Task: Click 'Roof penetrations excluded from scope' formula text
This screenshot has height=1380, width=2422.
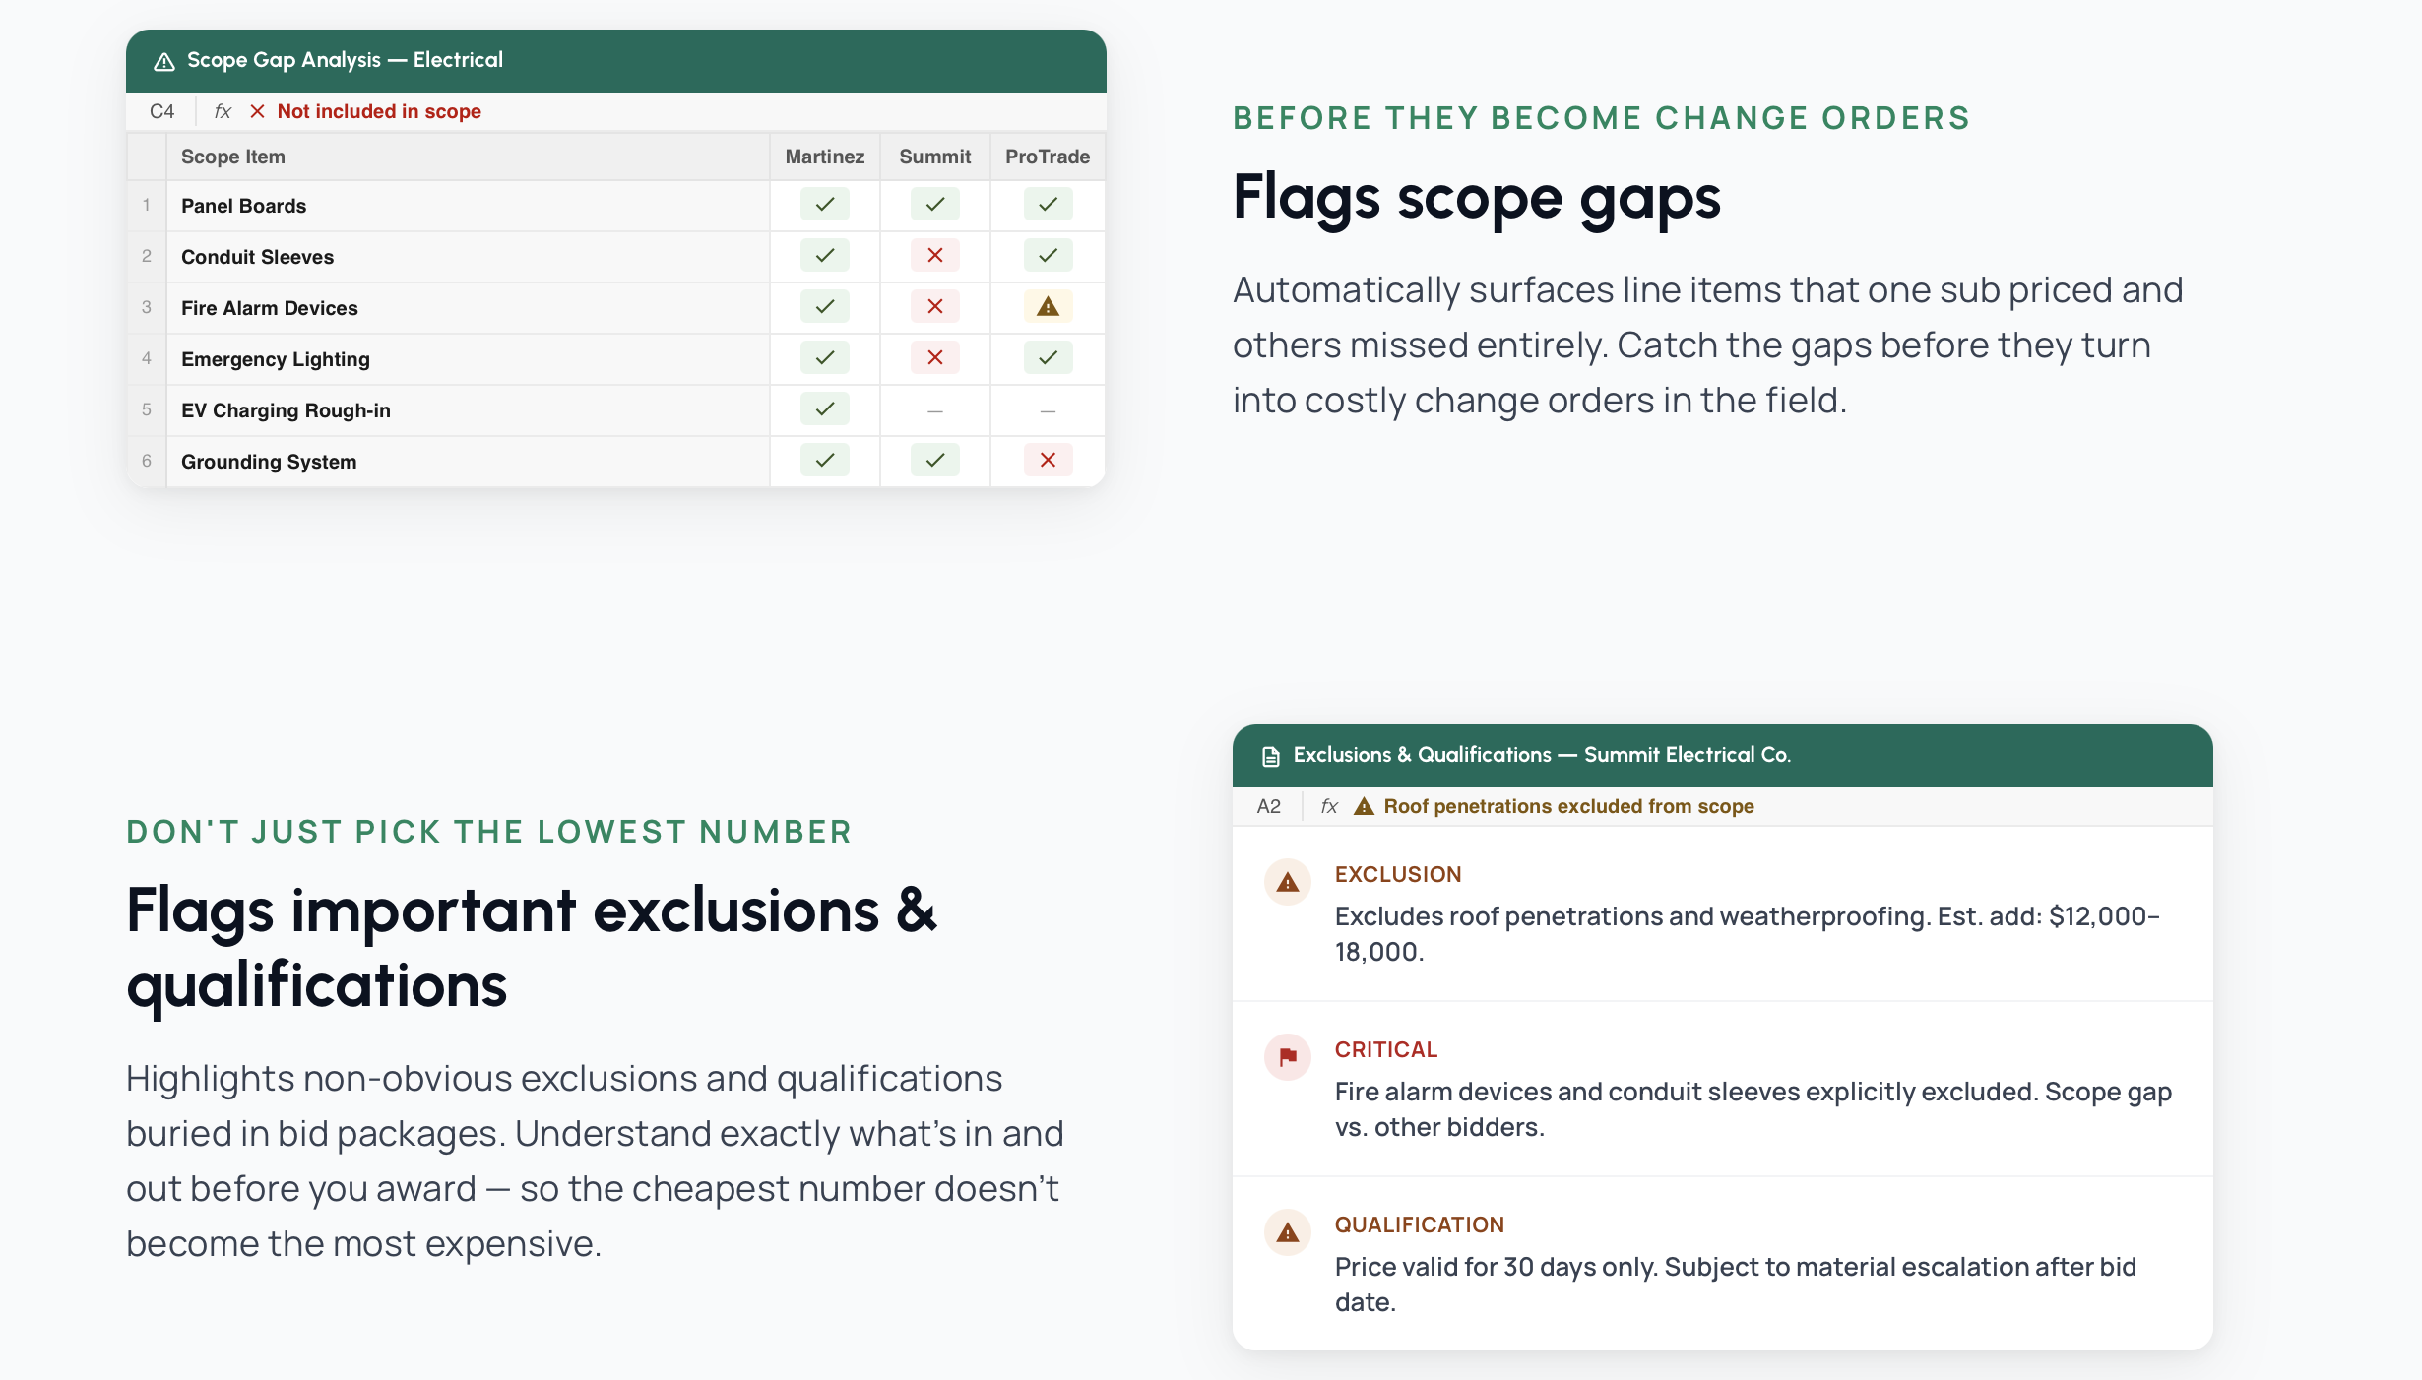Action: (x=1568, y=806)
